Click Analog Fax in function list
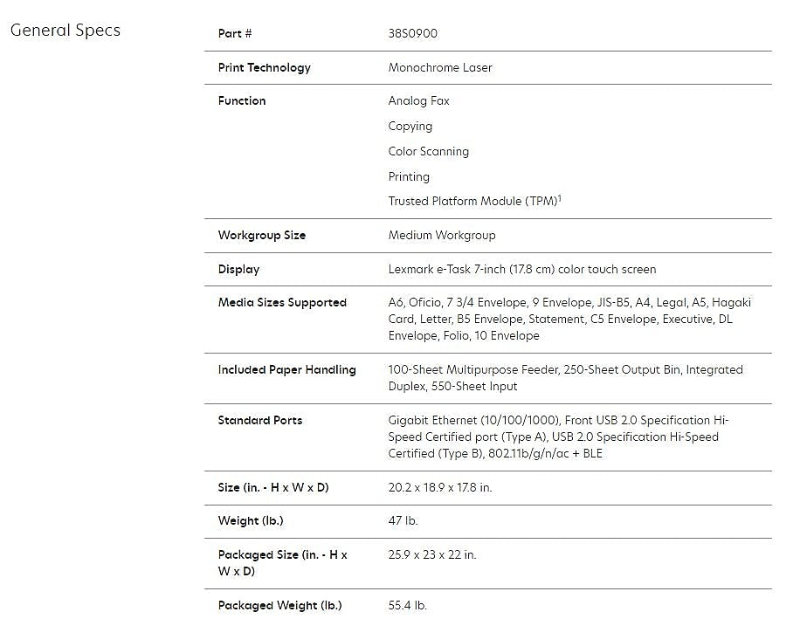Viewport: 807px width, 619px height. pos(419,101)
